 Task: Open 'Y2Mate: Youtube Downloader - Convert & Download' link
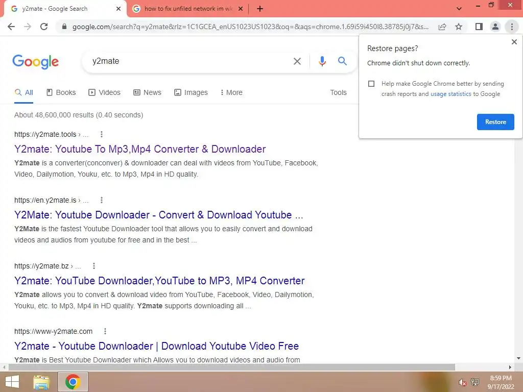159,215
